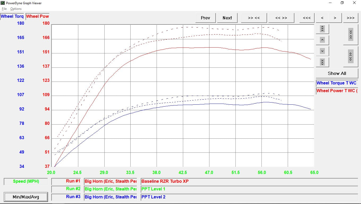This screenshot has height=204, width=361.
Task: Click the Show All button
Action: point(337,73)
